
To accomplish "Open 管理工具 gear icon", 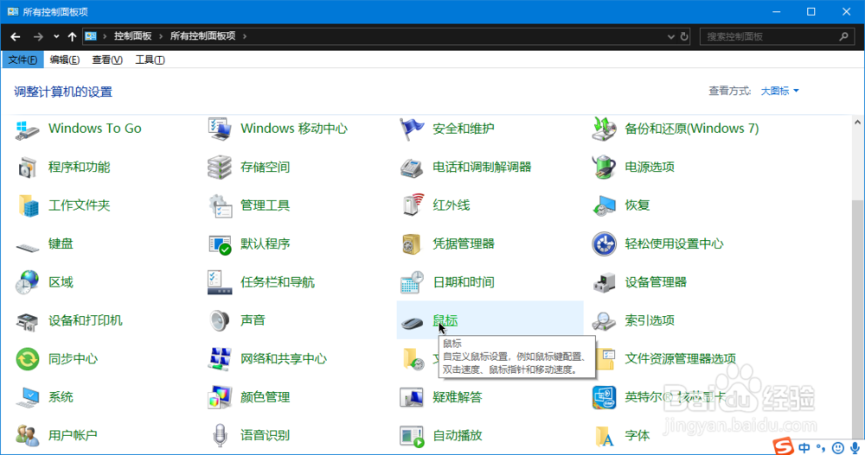I will (220, 206).
